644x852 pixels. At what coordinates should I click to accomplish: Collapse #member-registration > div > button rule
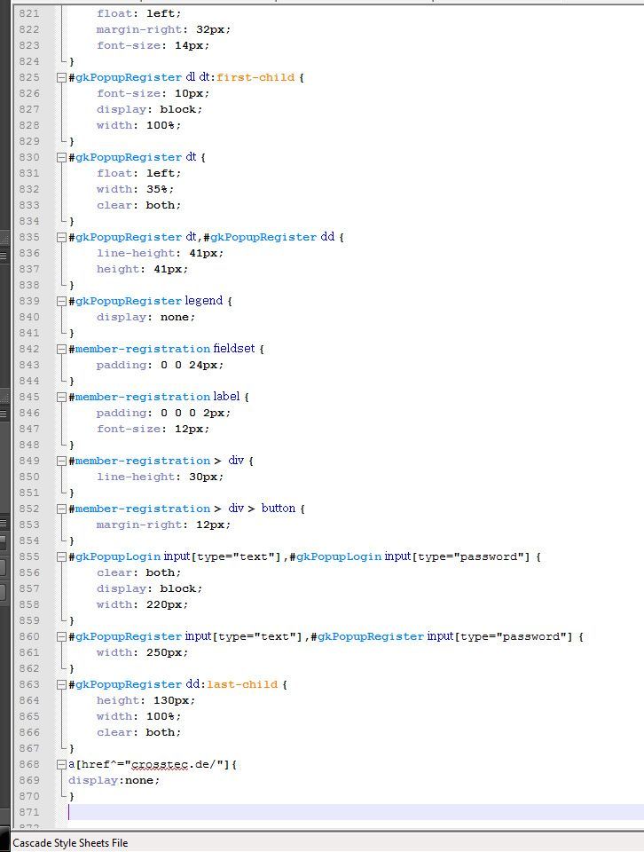[61, 509]
